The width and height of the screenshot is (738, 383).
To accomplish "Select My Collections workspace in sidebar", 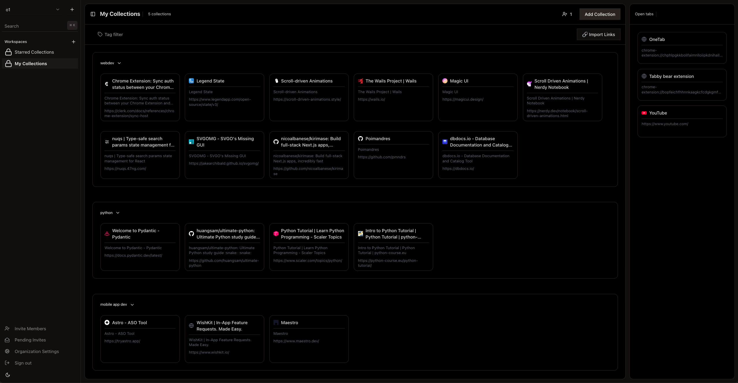I will [x=40, y=64].
